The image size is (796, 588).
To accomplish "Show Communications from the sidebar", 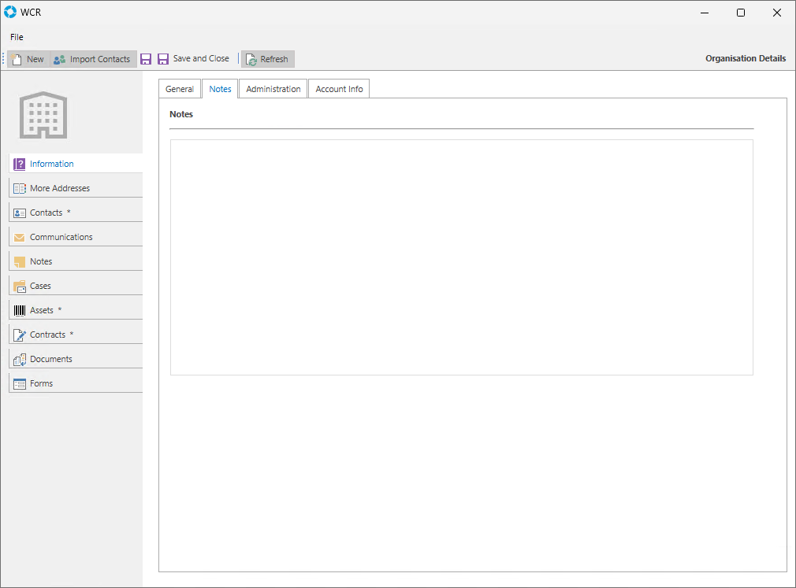I will click(x=61, y=237).
